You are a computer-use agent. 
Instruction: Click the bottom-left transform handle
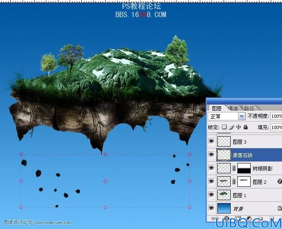click(21, 208)
